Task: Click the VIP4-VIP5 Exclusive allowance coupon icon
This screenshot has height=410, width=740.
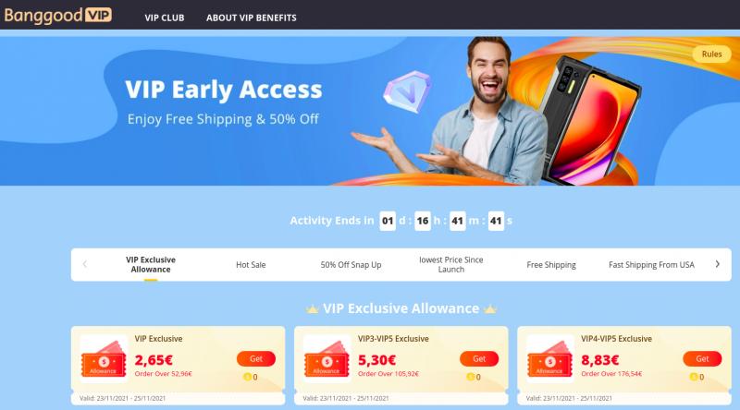Action: point(549,359)
